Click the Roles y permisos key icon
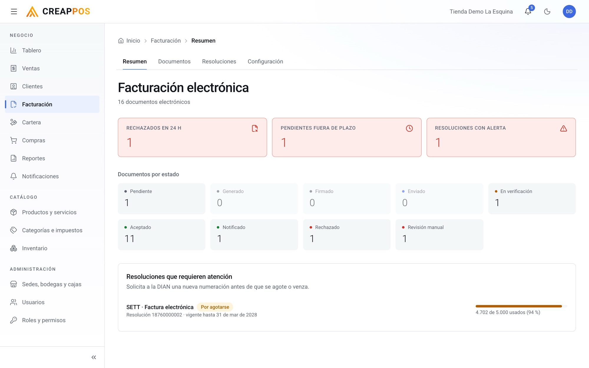Viewport: 589px width, 368px height. point(14,320)
